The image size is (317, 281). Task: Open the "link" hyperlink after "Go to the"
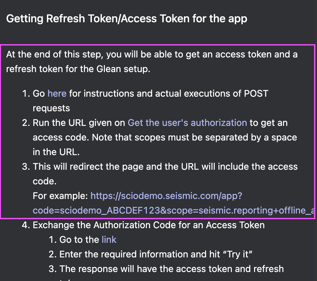tap(109, 239)
